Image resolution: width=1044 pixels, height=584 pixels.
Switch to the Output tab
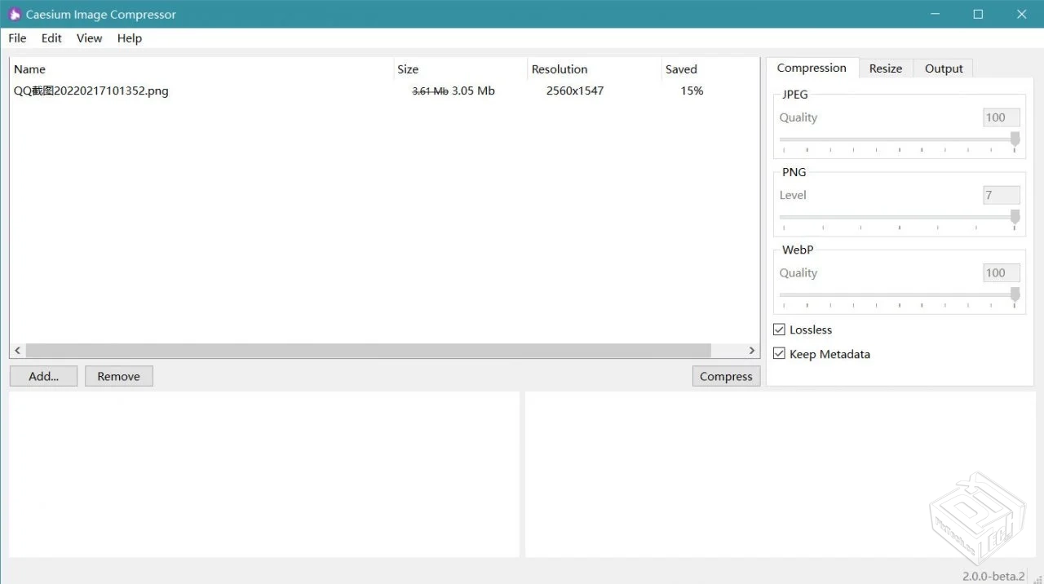944,69
